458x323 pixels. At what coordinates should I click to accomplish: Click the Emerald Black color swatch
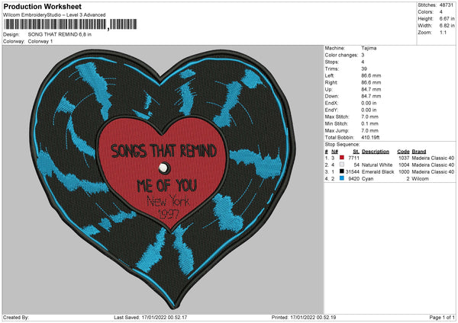(x=342, y=171)
